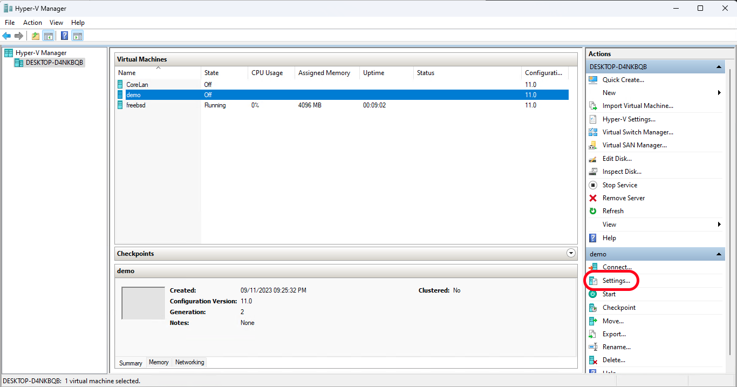Toggle the console tree pane icon
Screen dimensions: 737x387
click(x=49, y=36)
